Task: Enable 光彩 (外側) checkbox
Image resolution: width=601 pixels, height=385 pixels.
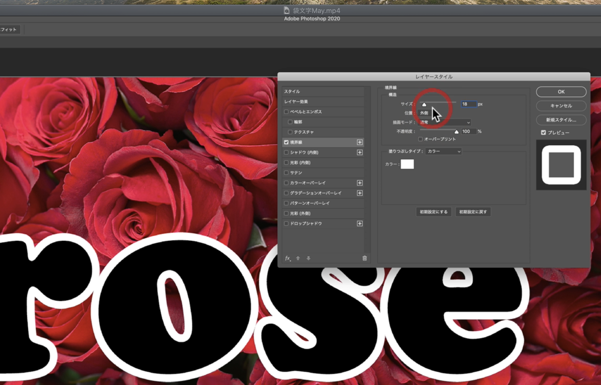Action: pos(286,213)
